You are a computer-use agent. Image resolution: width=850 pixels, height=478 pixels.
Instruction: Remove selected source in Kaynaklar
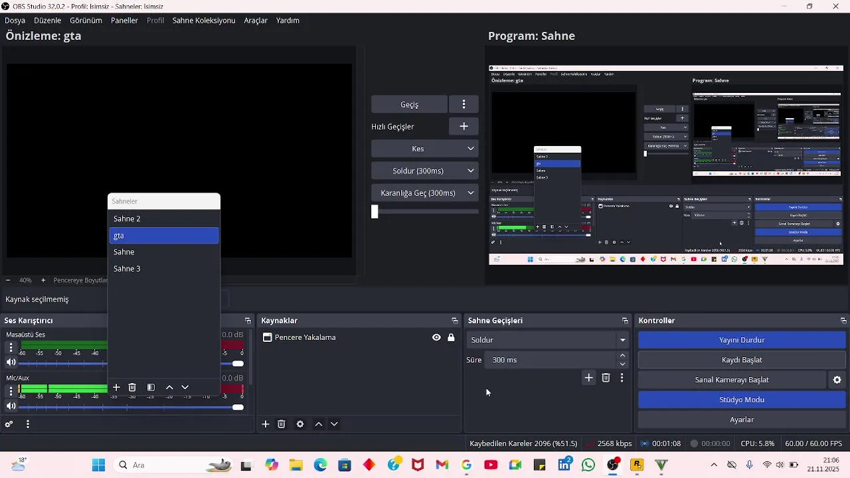282,424
